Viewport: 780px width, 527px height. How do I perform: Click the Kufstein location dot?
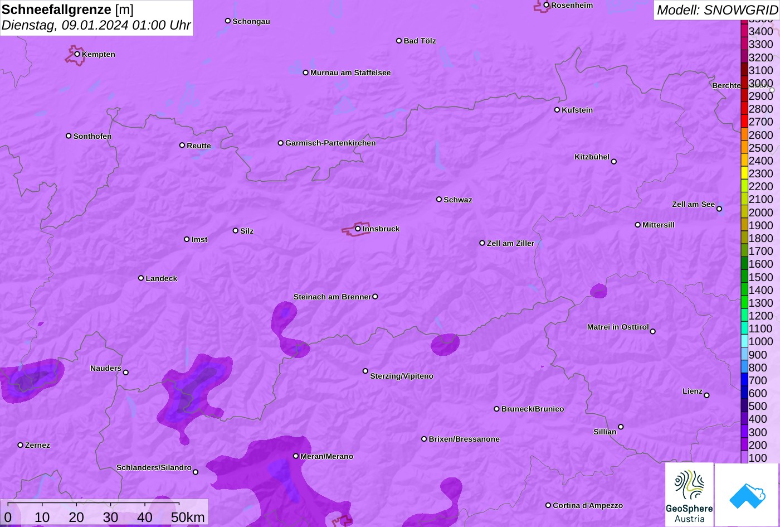pos(557,110)
